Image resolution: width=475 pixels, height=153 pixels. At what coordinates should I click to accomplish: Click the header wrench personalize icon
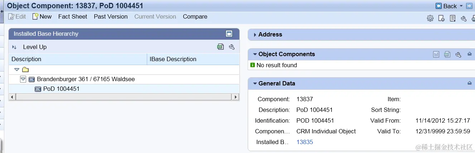tap(464, 18)
